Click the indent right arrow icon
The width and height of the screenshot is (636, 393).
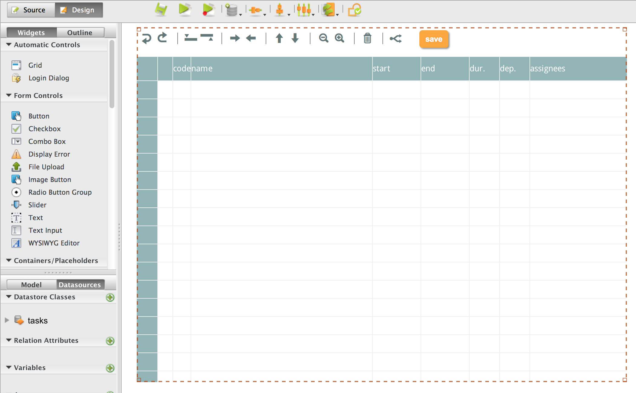click(x=235, y=38)
